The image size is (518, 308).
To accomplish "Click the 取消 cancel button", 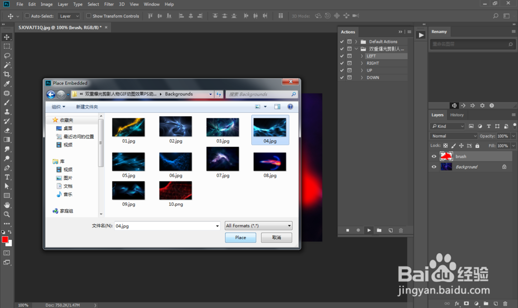I will [x=277, y=238].
